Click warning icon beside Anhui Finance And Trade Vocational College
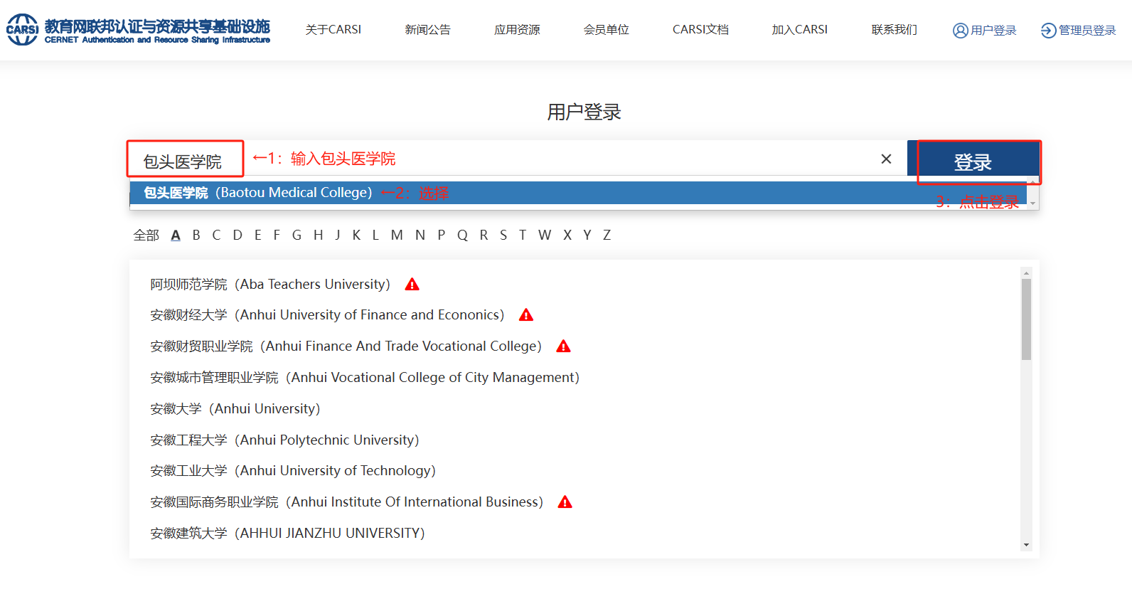The height and width of the screenshot is (599, 1132). click(564, 346)
